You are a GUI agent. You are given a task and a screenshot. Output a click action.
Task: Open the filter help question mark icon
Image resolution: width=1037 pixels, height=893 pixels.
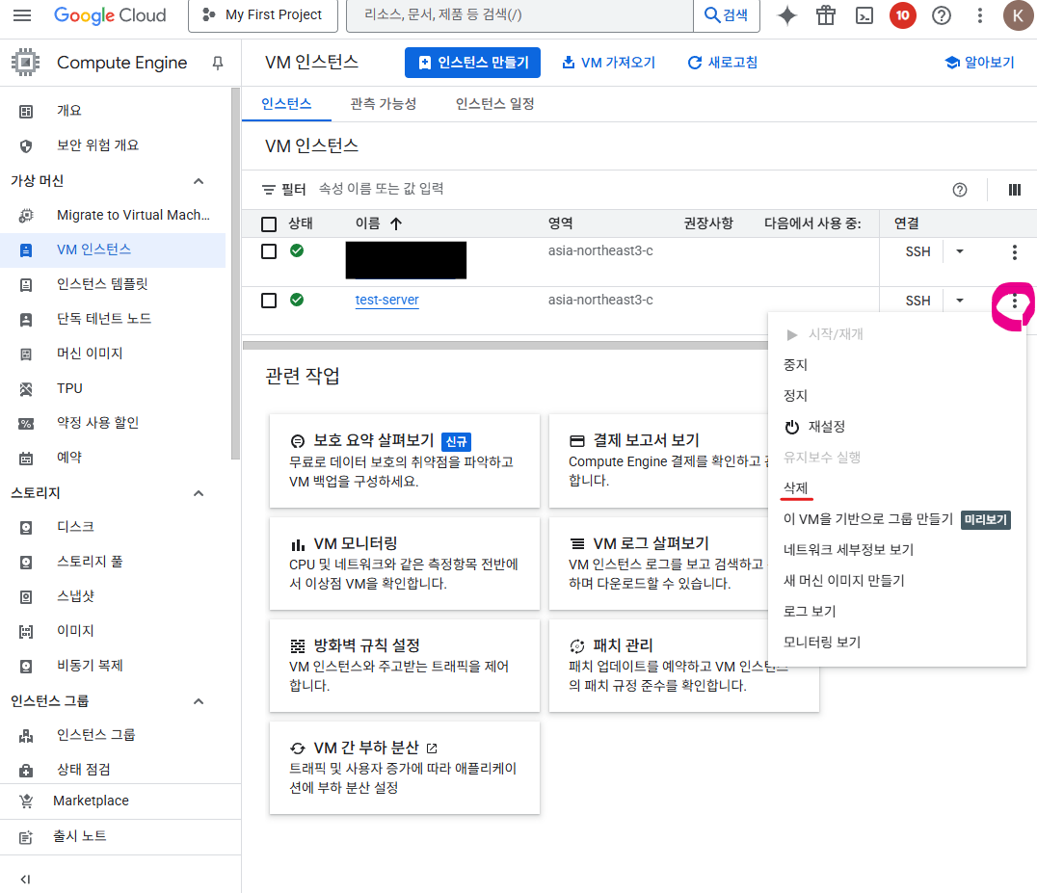pyautogui.click(x=960, y=190)
